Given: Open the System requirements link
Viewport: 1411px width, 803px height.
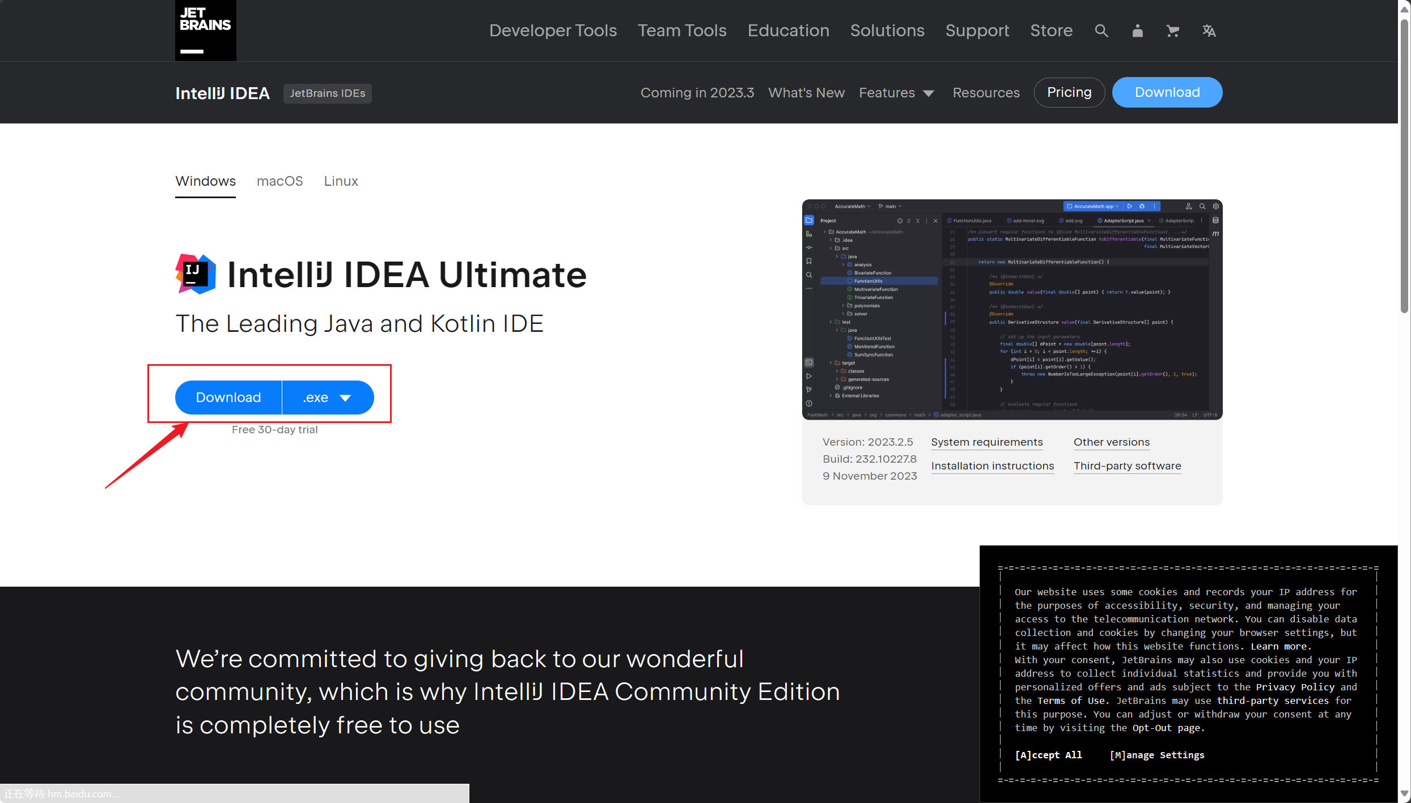Looking at the screenshot, I should (986, 442).
